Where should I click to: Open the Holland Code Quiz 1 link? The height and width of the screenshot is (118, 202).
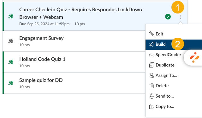coord(42,59)
